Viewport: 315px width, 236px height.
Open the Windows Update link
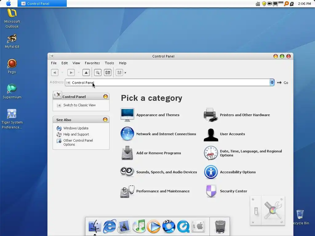coord(76,128)
